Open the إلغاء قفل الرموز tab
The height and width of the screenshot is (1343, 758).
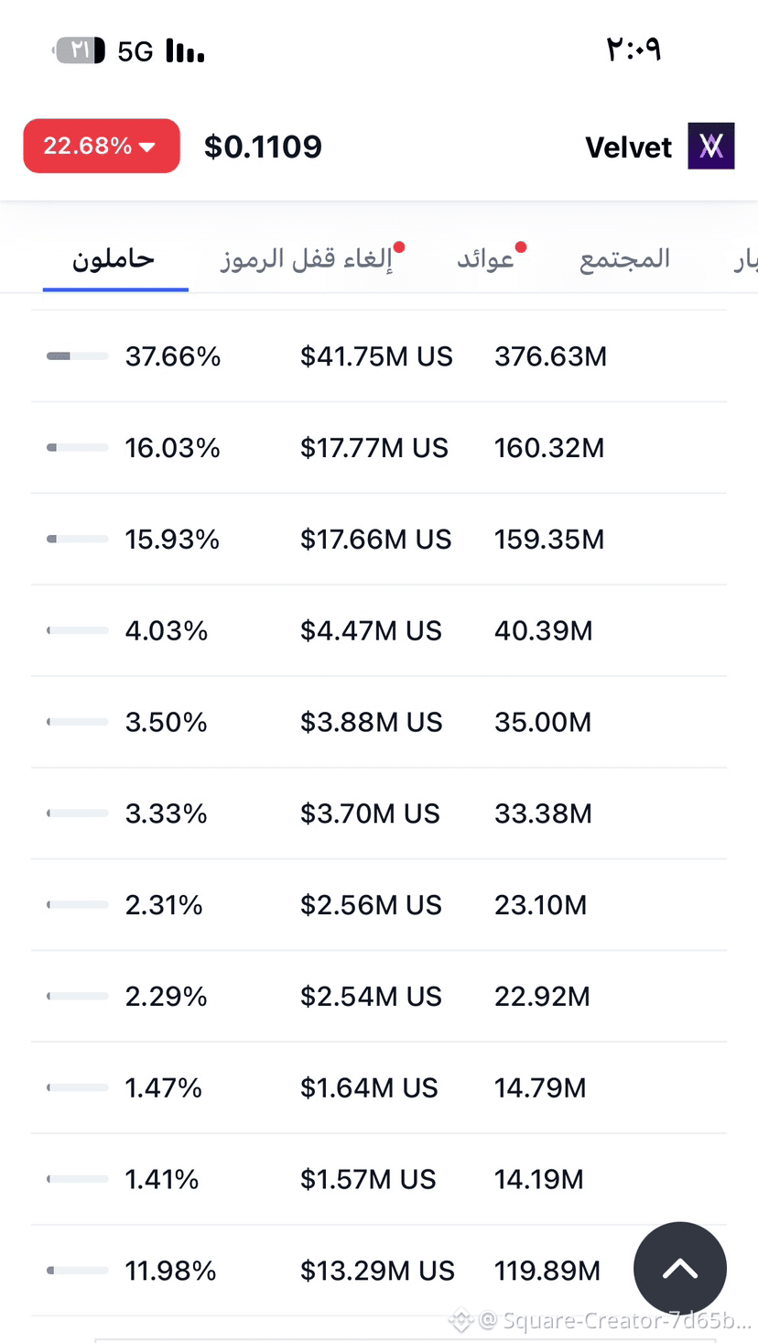click(307, 259)
